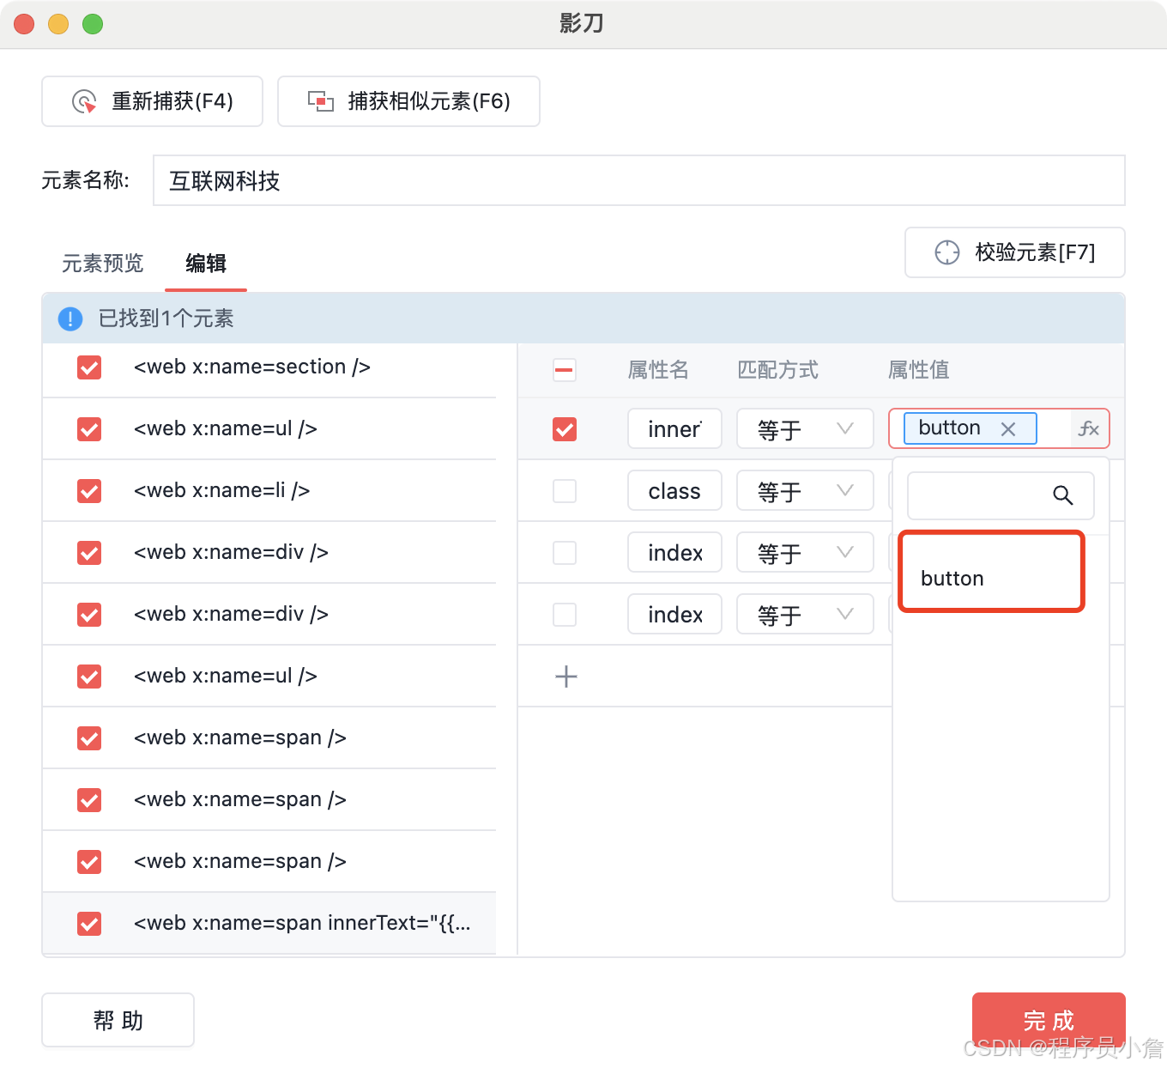This screenshot has height=1068, width=1167.
Task: Select the 编辑 tab
Action: 206,263
